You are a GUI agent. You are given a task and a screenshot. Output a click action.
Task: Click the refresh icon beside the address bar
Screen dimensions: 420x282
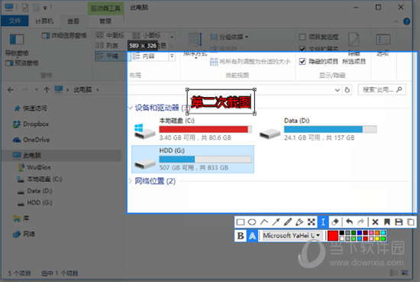tap(347, 90)
